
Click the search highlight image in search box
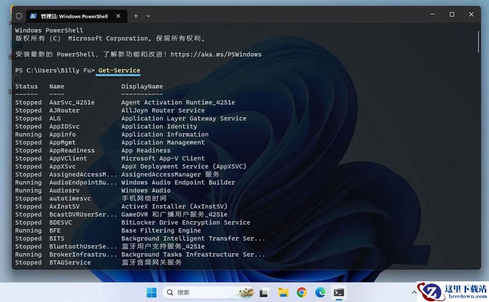click(246, 292)
